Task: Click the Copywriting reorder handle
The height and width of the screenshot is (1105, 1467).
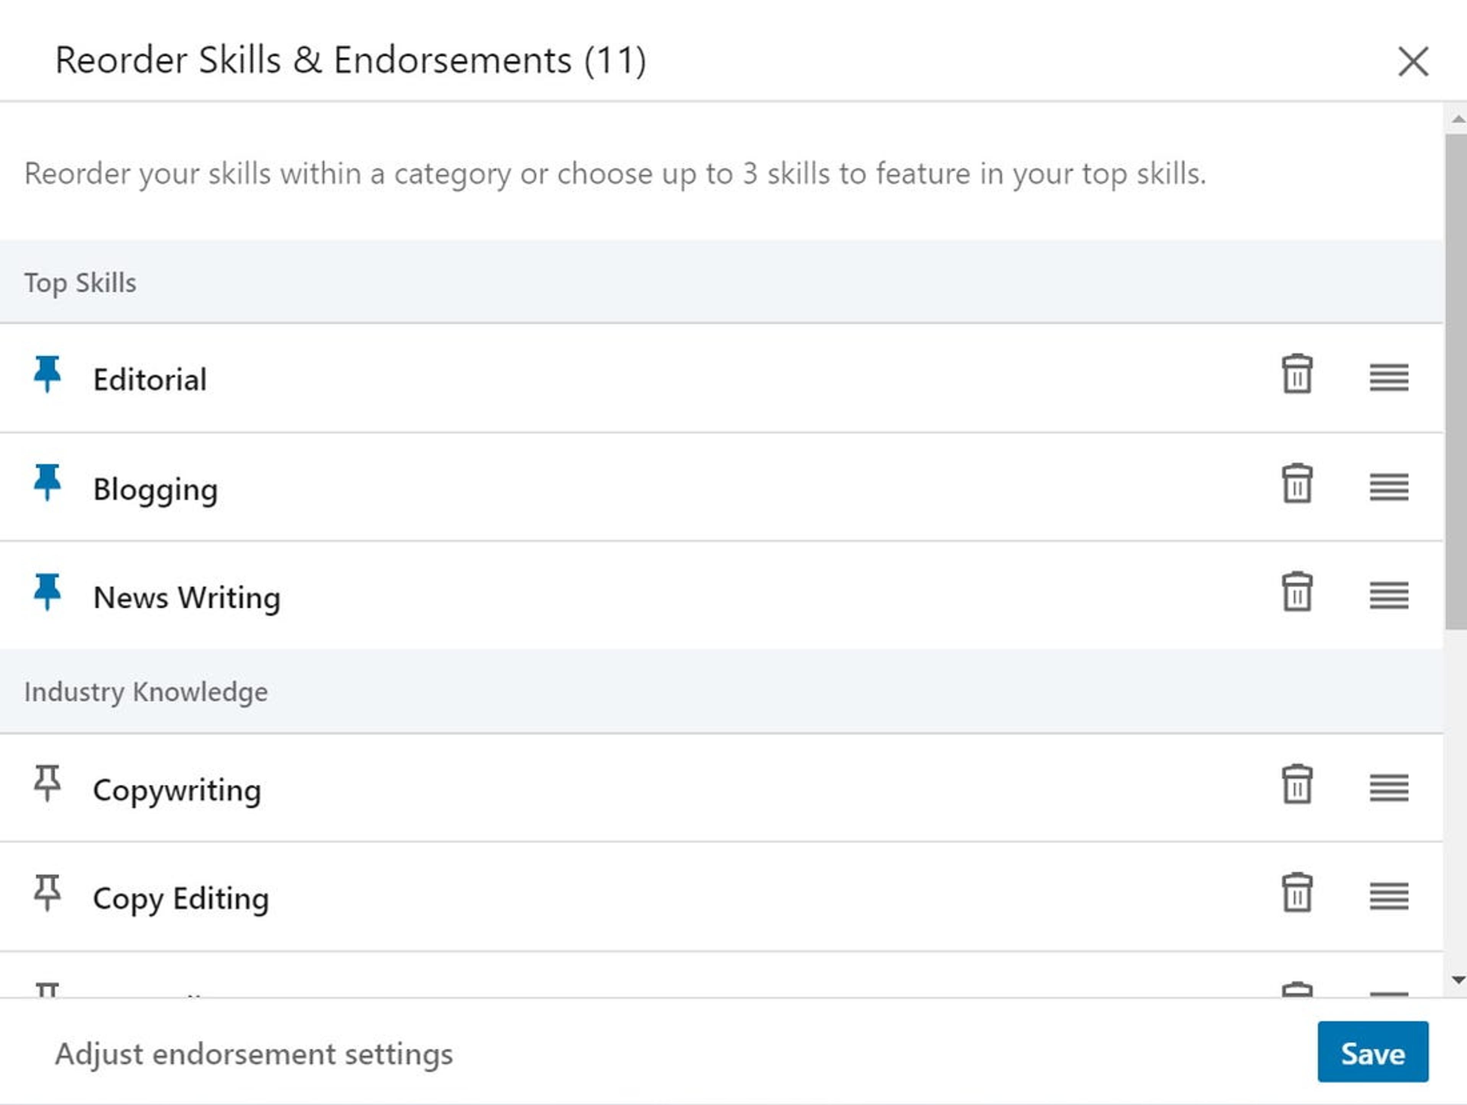Action: tap(1389, 787)
